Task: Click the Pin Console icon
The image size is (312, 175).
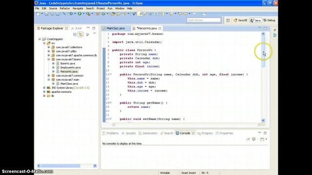Action: [x=248, y=140]
